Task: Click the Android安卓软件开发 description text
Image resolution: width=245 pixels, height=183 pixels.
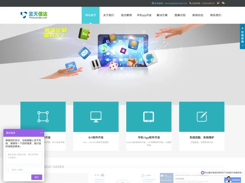Action: pos(149,144)
